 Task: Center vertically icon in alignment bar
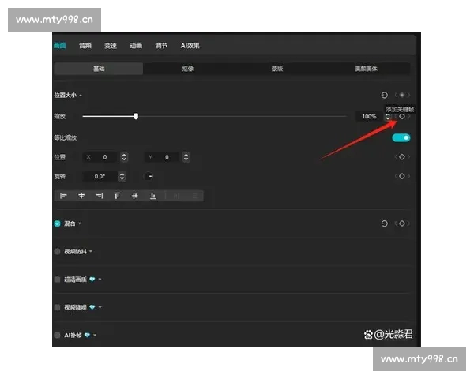[x=135, y=196]
